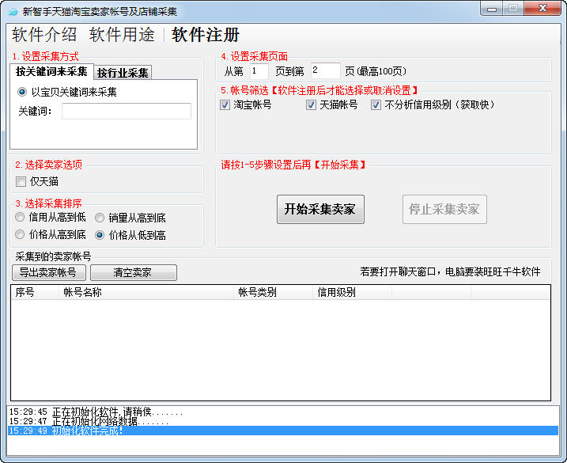Enable the 仅天猫 checkbox
This screenshot has height=463, width=567.
pyautogui.click(x=21, y=181)
